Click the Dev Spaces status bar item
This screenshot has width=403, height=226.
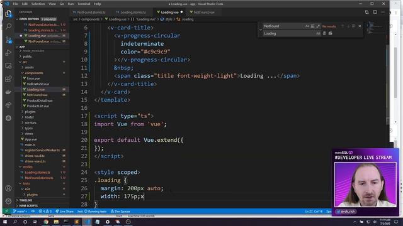pyautogui.click(x=120, y=212)
